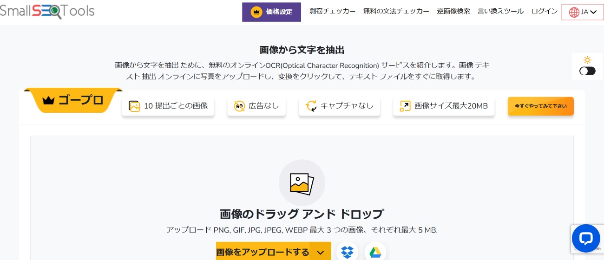
Task: Click the crown icon in 価格設定 button
Action: [x=256, y=12]
